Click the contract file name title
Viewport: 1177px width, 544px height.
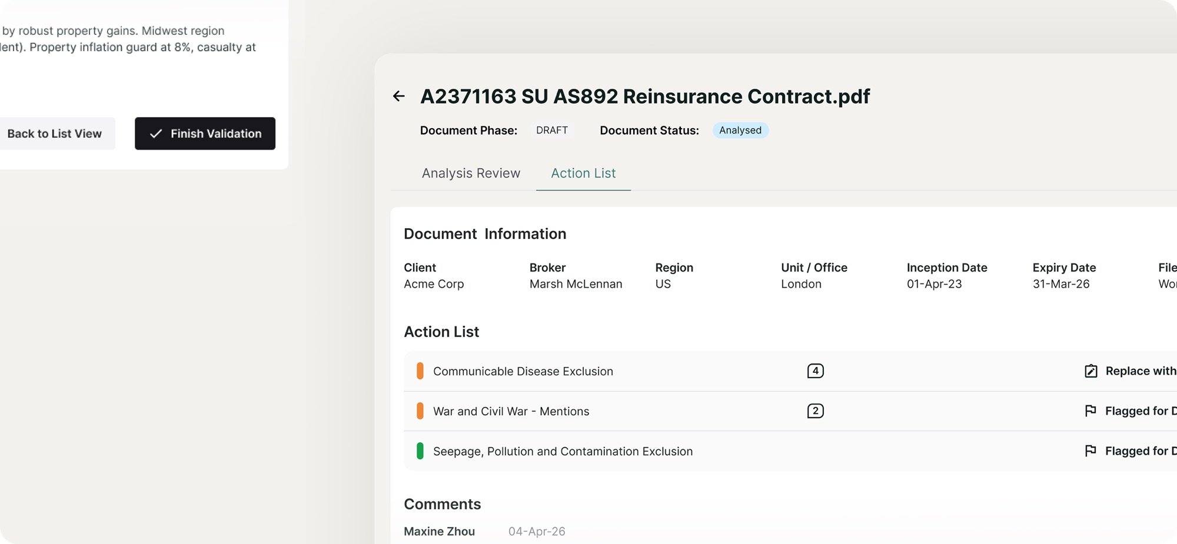pos(645,96)
